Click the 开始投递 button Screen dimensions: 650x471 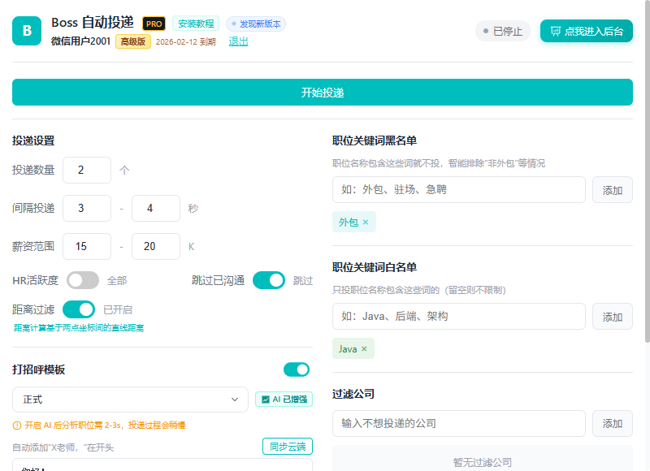322,92
